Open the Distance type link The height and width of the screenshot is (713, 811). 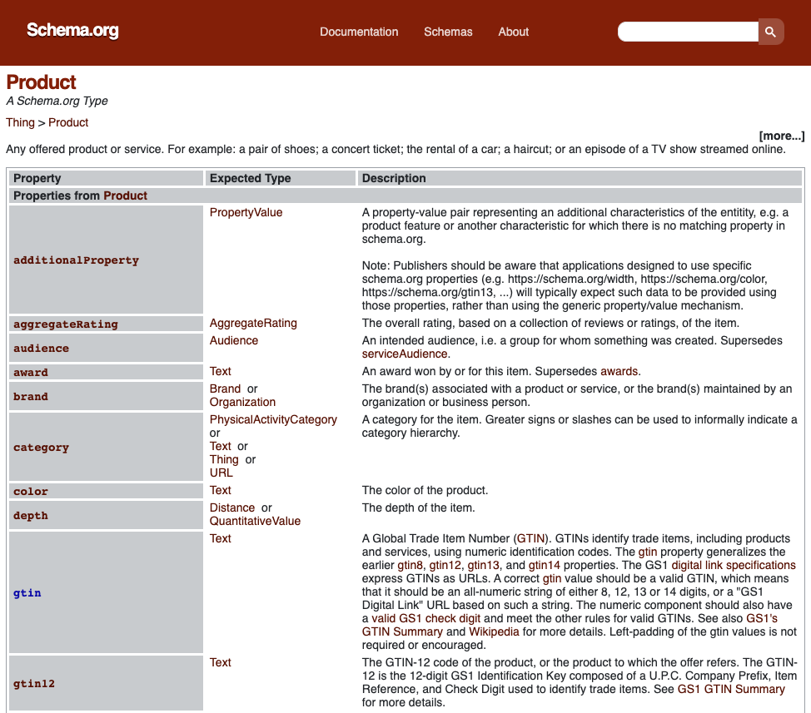pos(231,508)
